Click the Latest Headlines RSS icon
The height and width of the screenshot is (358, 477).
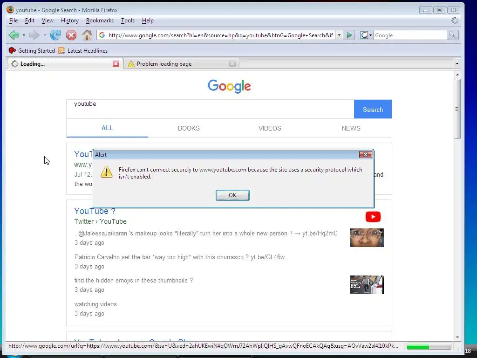61,50
